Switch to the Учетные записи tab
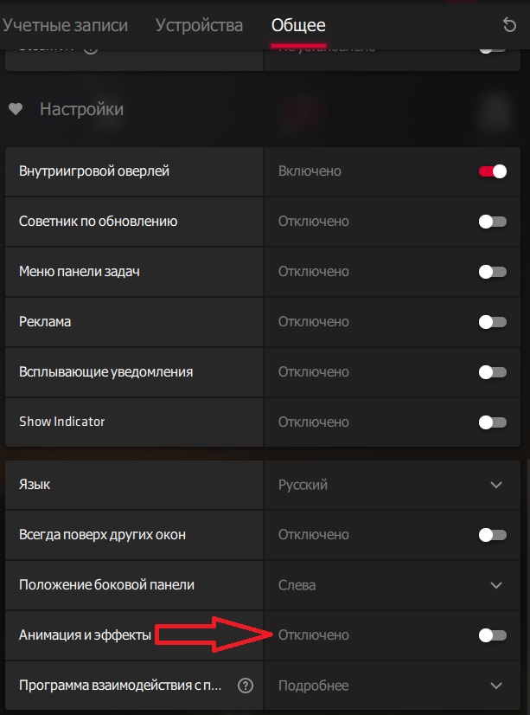 click(x=66, y=25)
